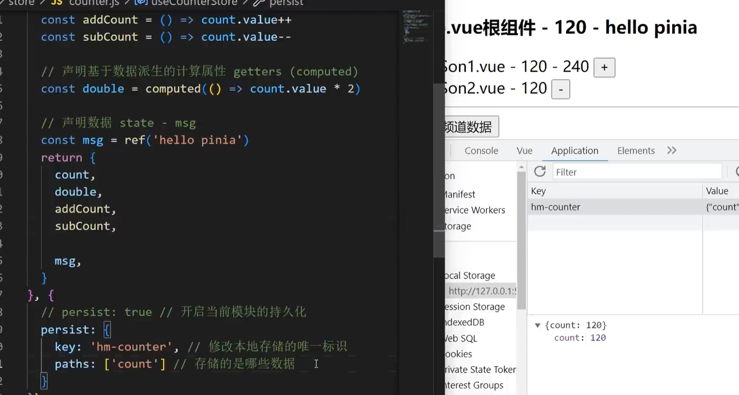Screen dimensions: 739x395
Task: Collapse the {count: 120} entry's disclosure triangle
Action: [x=538, y=325]
